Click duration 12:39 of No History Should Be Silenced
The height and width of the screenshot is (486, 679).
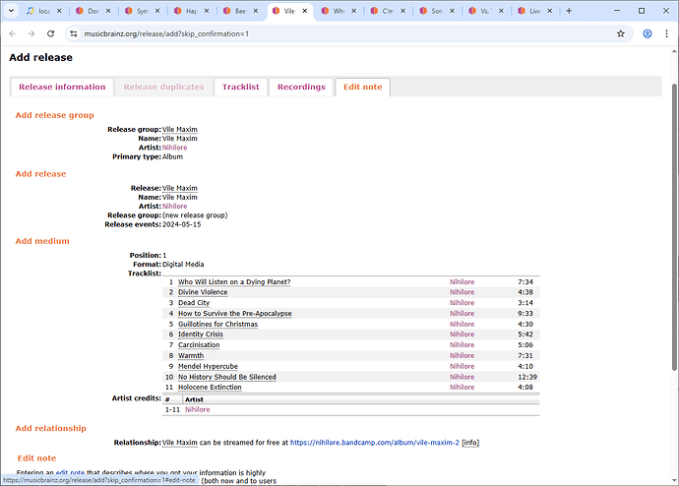pos(527,377)
